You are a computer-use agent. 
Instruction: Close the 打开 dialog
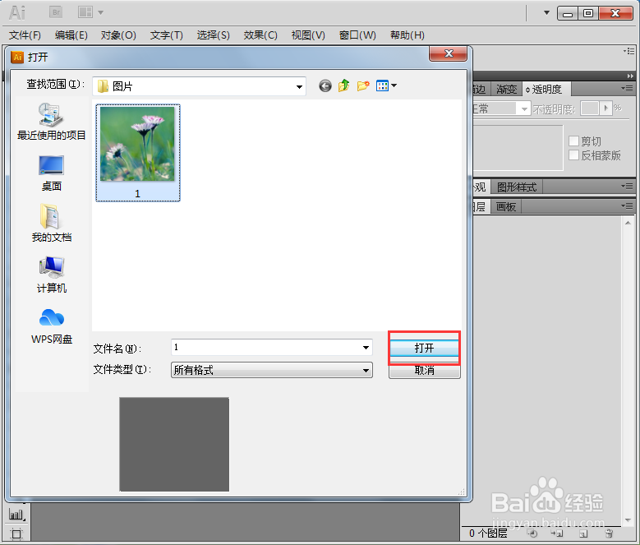[x=448, y=53]
